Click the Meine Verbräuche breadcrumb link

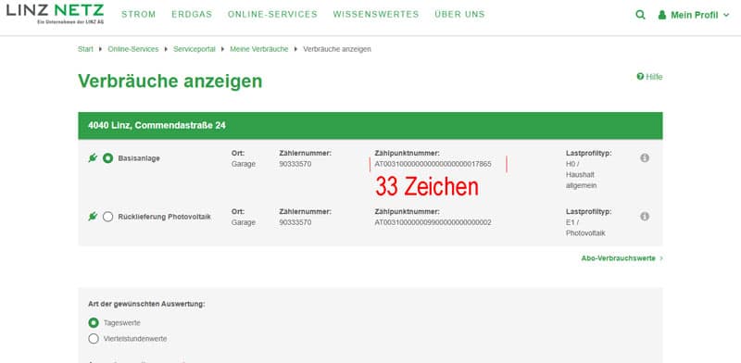pyautogui.click(x=259, y=49)
